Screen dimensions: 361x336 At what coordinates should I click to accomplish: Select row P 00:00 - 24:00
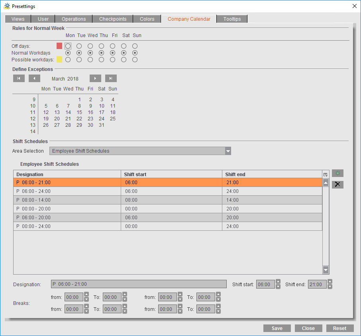[x=168, y=226]
